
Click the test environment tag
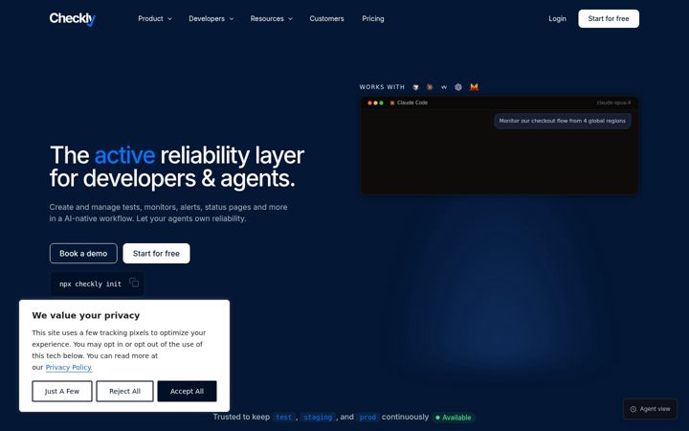click(283, 418)
